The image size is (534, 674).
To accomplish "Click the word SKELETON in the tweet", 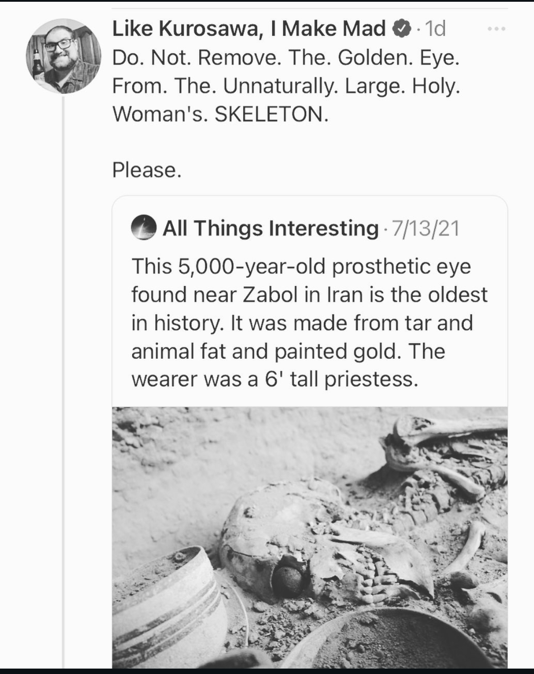I will [x=270, y=114].
